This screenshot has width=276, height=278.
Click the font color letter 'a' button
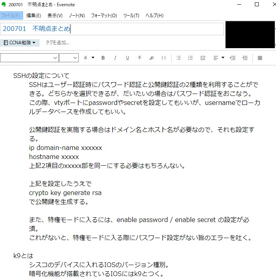pyautogui.click(x=85, y=58)
